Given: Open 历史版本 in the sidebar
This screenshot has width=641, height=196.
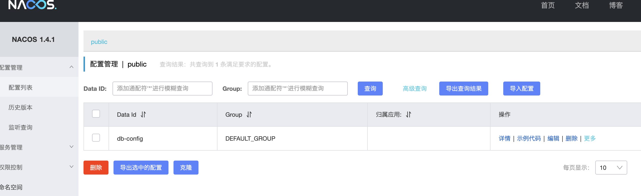Looking at the screenshot, I should [x=20, y=107].
